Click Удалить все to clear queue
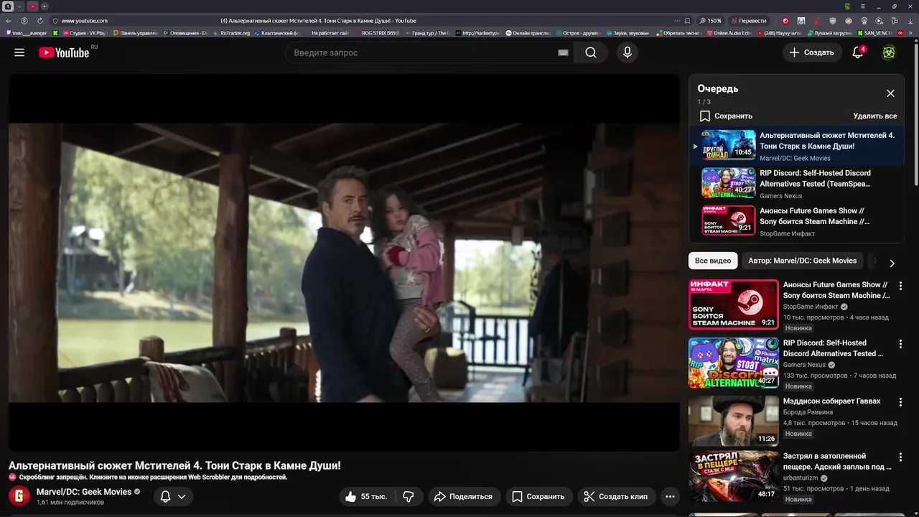919x517 pixels. coord(874,116)
